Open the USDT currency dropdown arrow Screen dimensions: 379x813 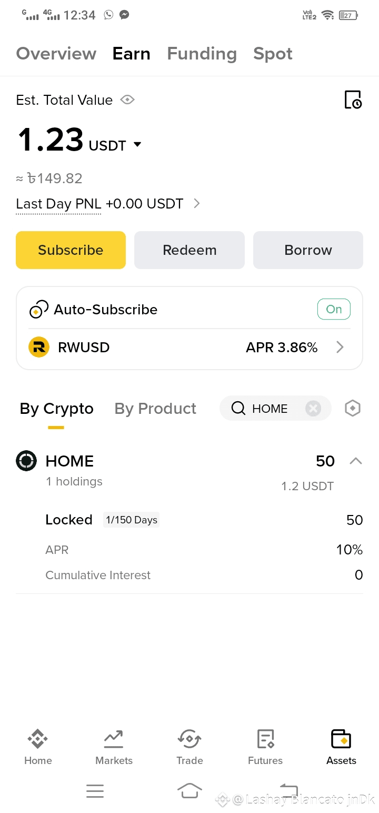click(137, 144)
